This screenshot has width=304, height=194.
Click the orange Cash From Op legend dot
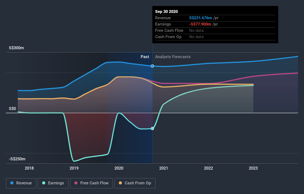pos(120,183)
